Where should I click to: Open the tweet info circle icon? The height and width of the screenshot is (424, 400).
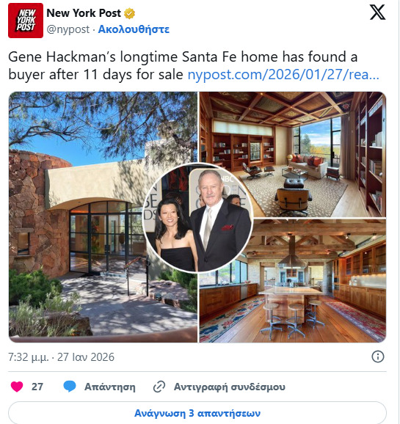pos(377,357)
